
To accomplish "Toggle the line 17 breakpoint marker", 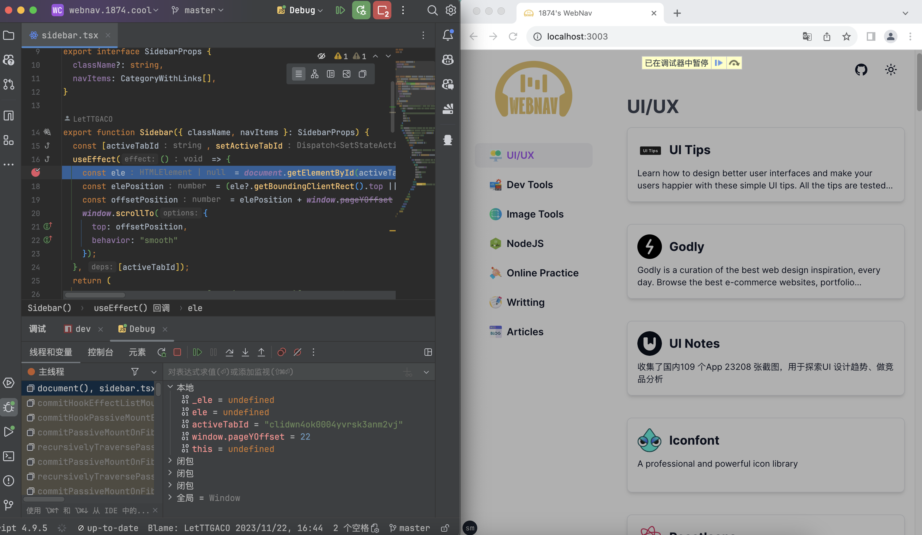I will pyautogui.click(x=36, y=173).
